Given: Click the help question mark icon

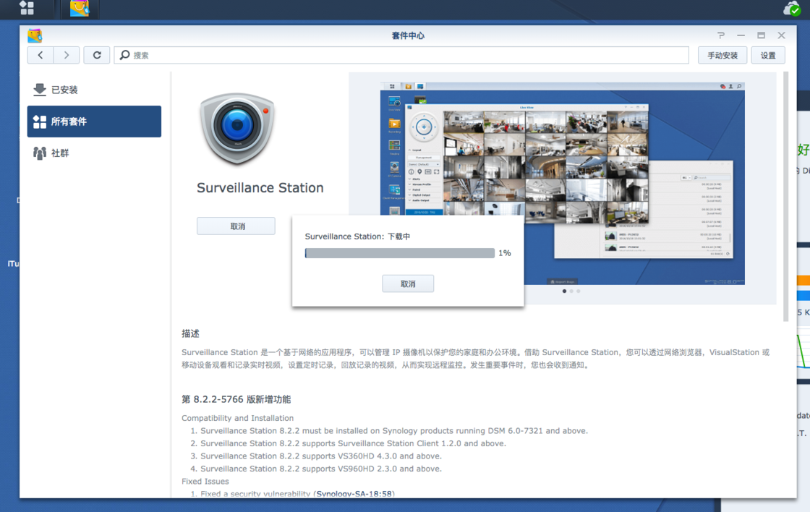Looking at the screenshot, I should [x=720, y=35].
